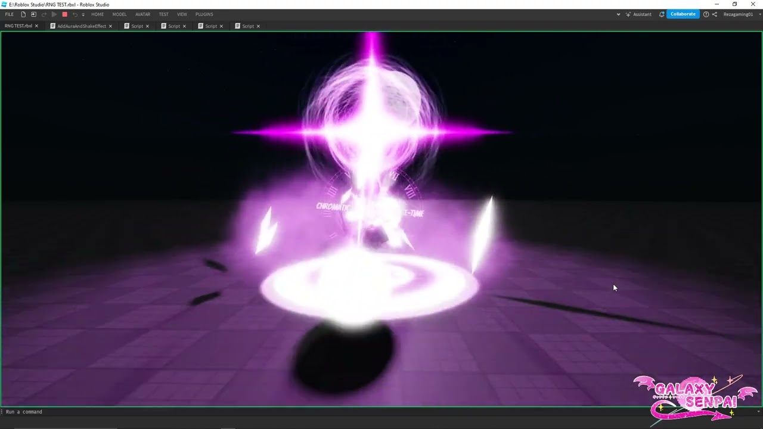Minimize the Roblox Studio window
The image size is (763, 429).
(x=717, y=4)
